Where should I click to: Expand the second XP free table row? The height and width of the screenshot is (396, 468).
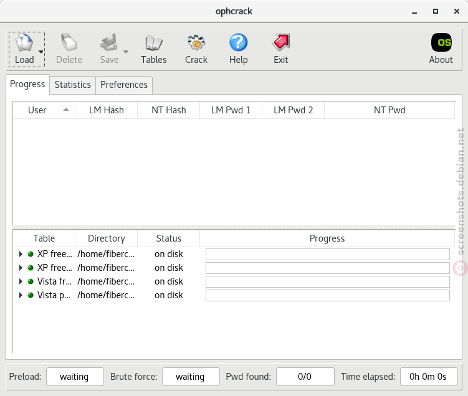pos(21,268)
